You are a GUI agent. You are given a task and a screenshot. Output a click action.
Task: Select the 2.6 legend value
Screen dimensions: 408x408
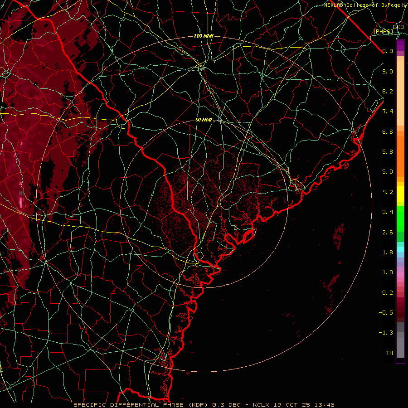click(x=388, y=233)
